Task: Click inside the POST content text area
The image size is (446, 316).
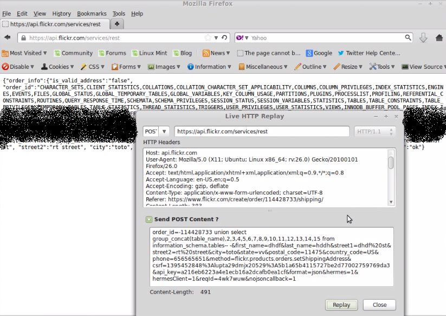Action: pos(272,256)
